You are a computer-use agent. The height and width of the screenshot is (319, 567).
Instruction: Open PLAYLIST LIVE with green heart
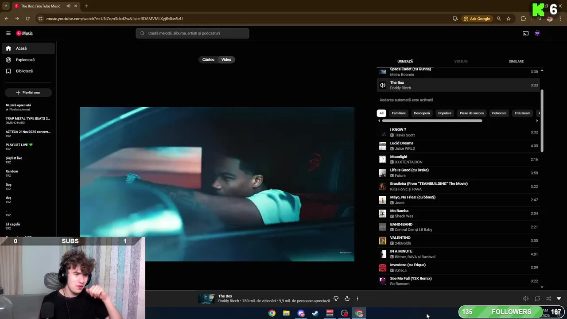[x=27, y=147]
